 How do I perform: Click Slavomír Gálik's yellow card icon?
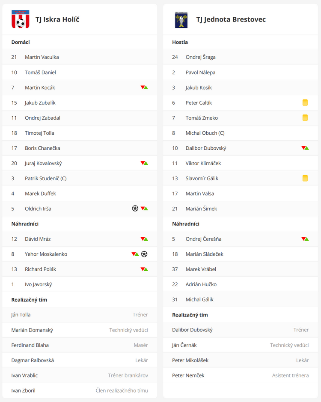305,178
